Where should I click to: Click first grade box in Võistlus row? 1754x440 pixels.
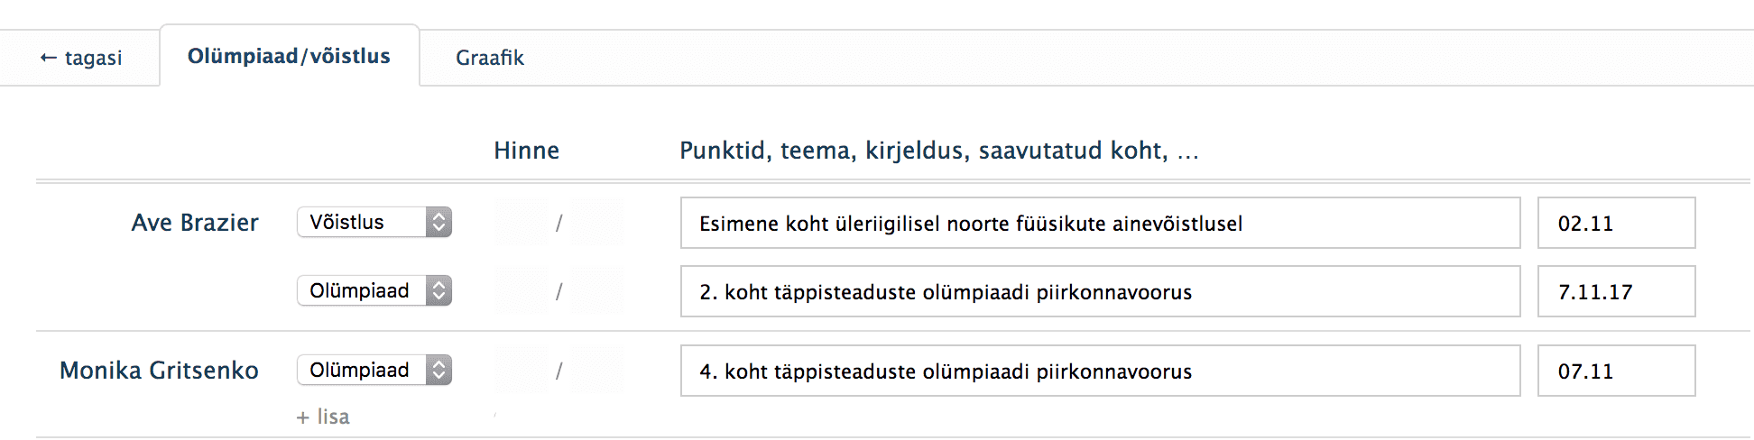click(x=522, y=222)
